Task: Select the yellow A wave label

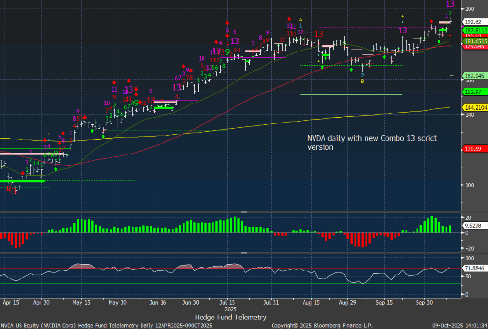Action: click(x=301, y=20)
